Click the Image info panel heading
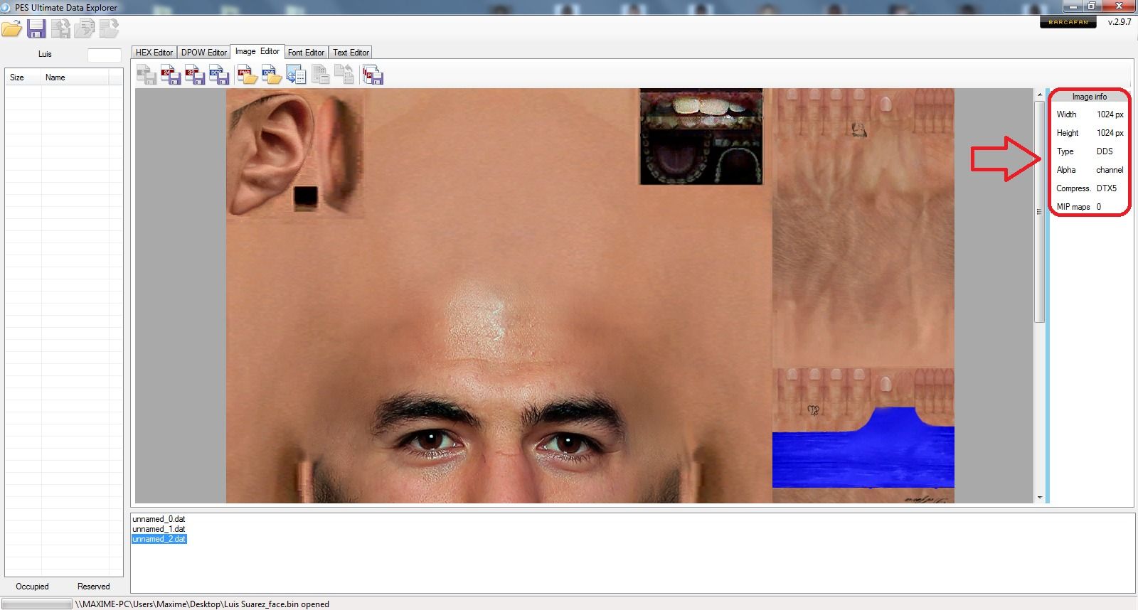Viewport: 1138px width, 610px height. [1090, 97]
